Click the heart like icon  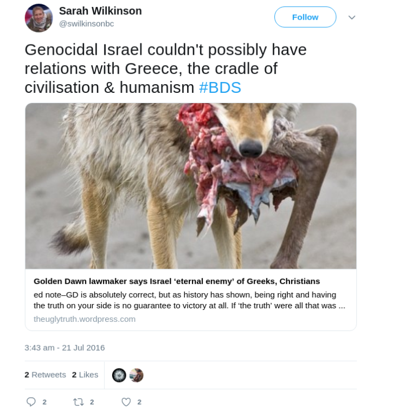(x=126, y=402)
